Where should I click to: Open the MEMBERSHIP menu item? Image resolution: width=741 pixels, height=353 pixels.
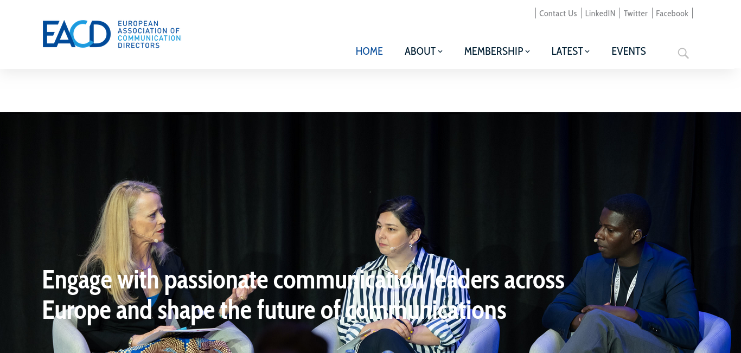(x=493, y=51)
